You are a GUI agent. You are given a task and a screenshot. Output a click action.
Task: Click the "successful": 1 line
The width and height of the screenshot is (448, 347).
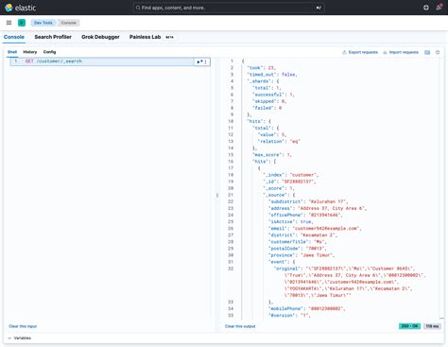click(273, 95)
